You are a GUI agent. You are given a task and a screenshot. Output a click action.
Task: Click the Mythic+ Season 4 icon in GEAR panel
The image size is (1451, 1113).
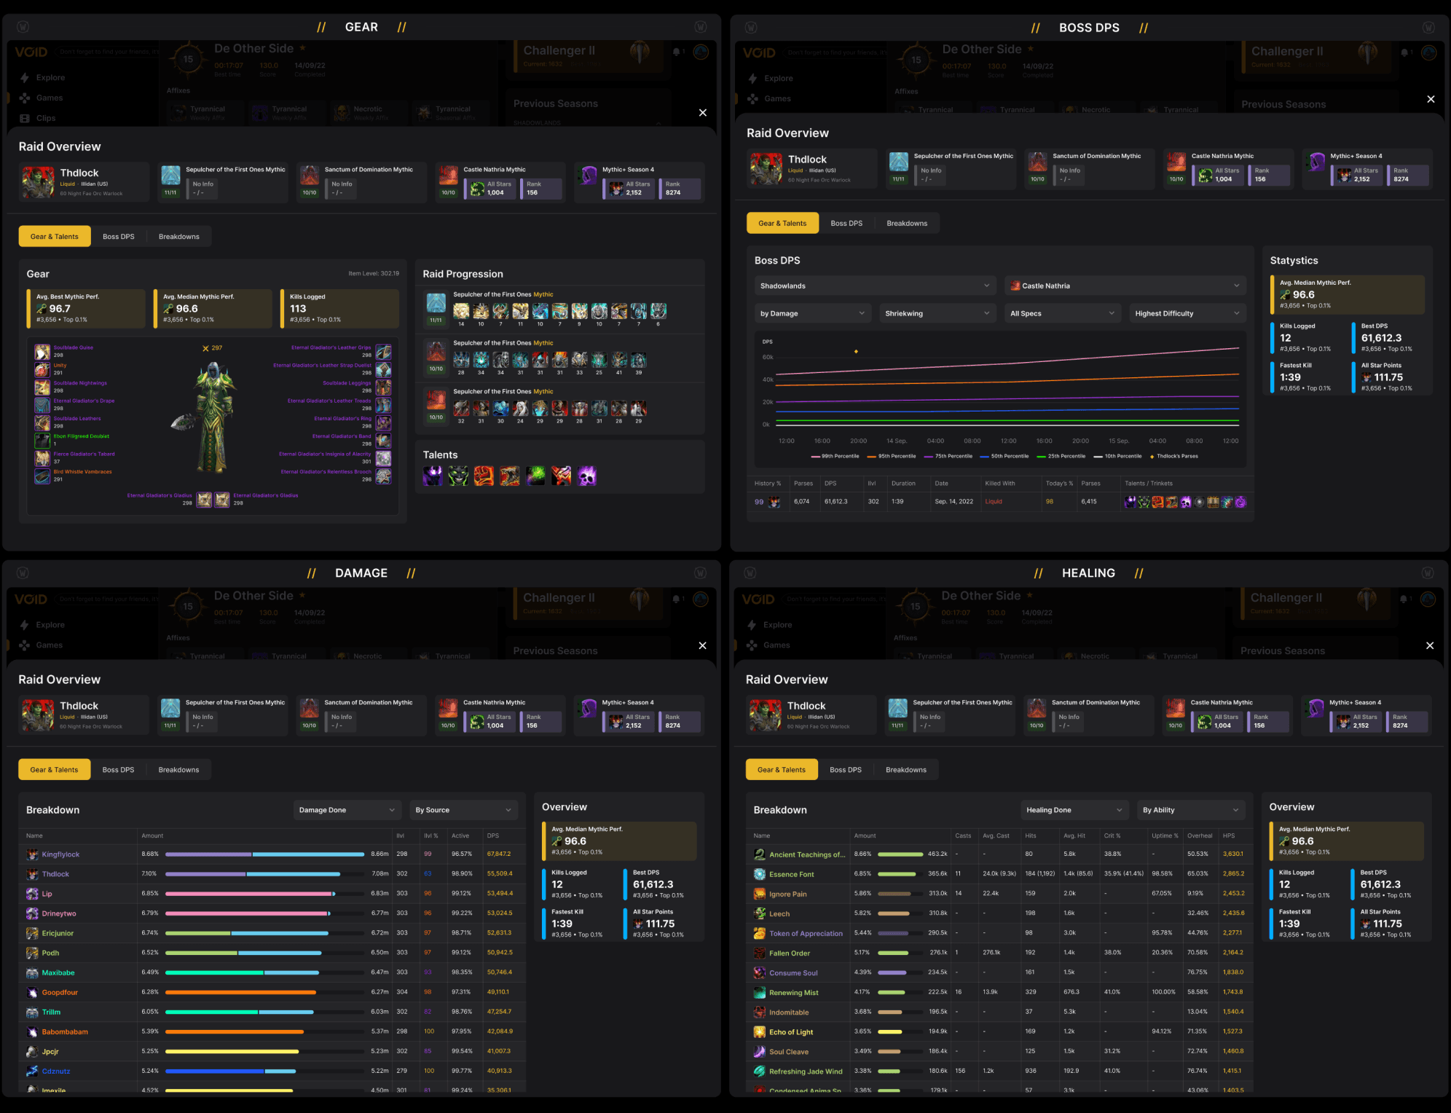pos(588,176)
